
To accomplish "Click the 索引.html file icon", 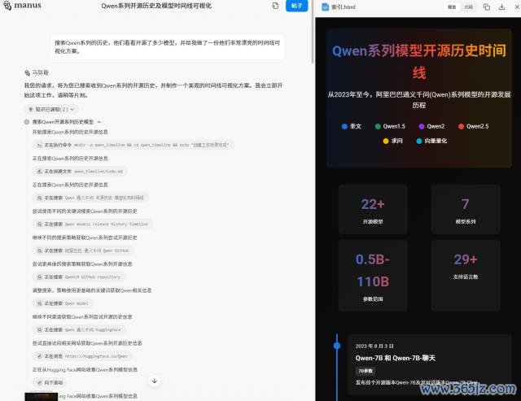I will coord(326,7).
